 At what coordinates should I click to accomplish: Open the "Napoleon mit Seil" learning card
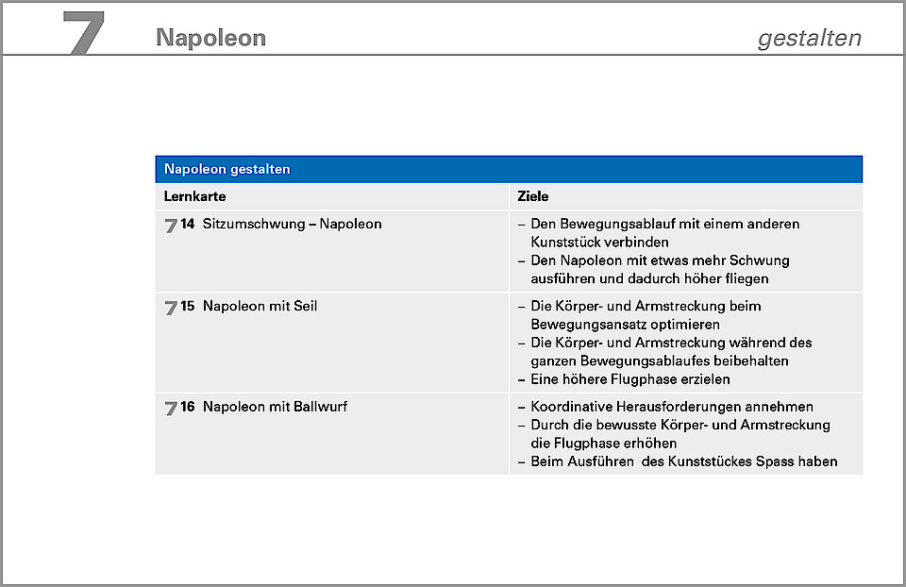(260, 306)
